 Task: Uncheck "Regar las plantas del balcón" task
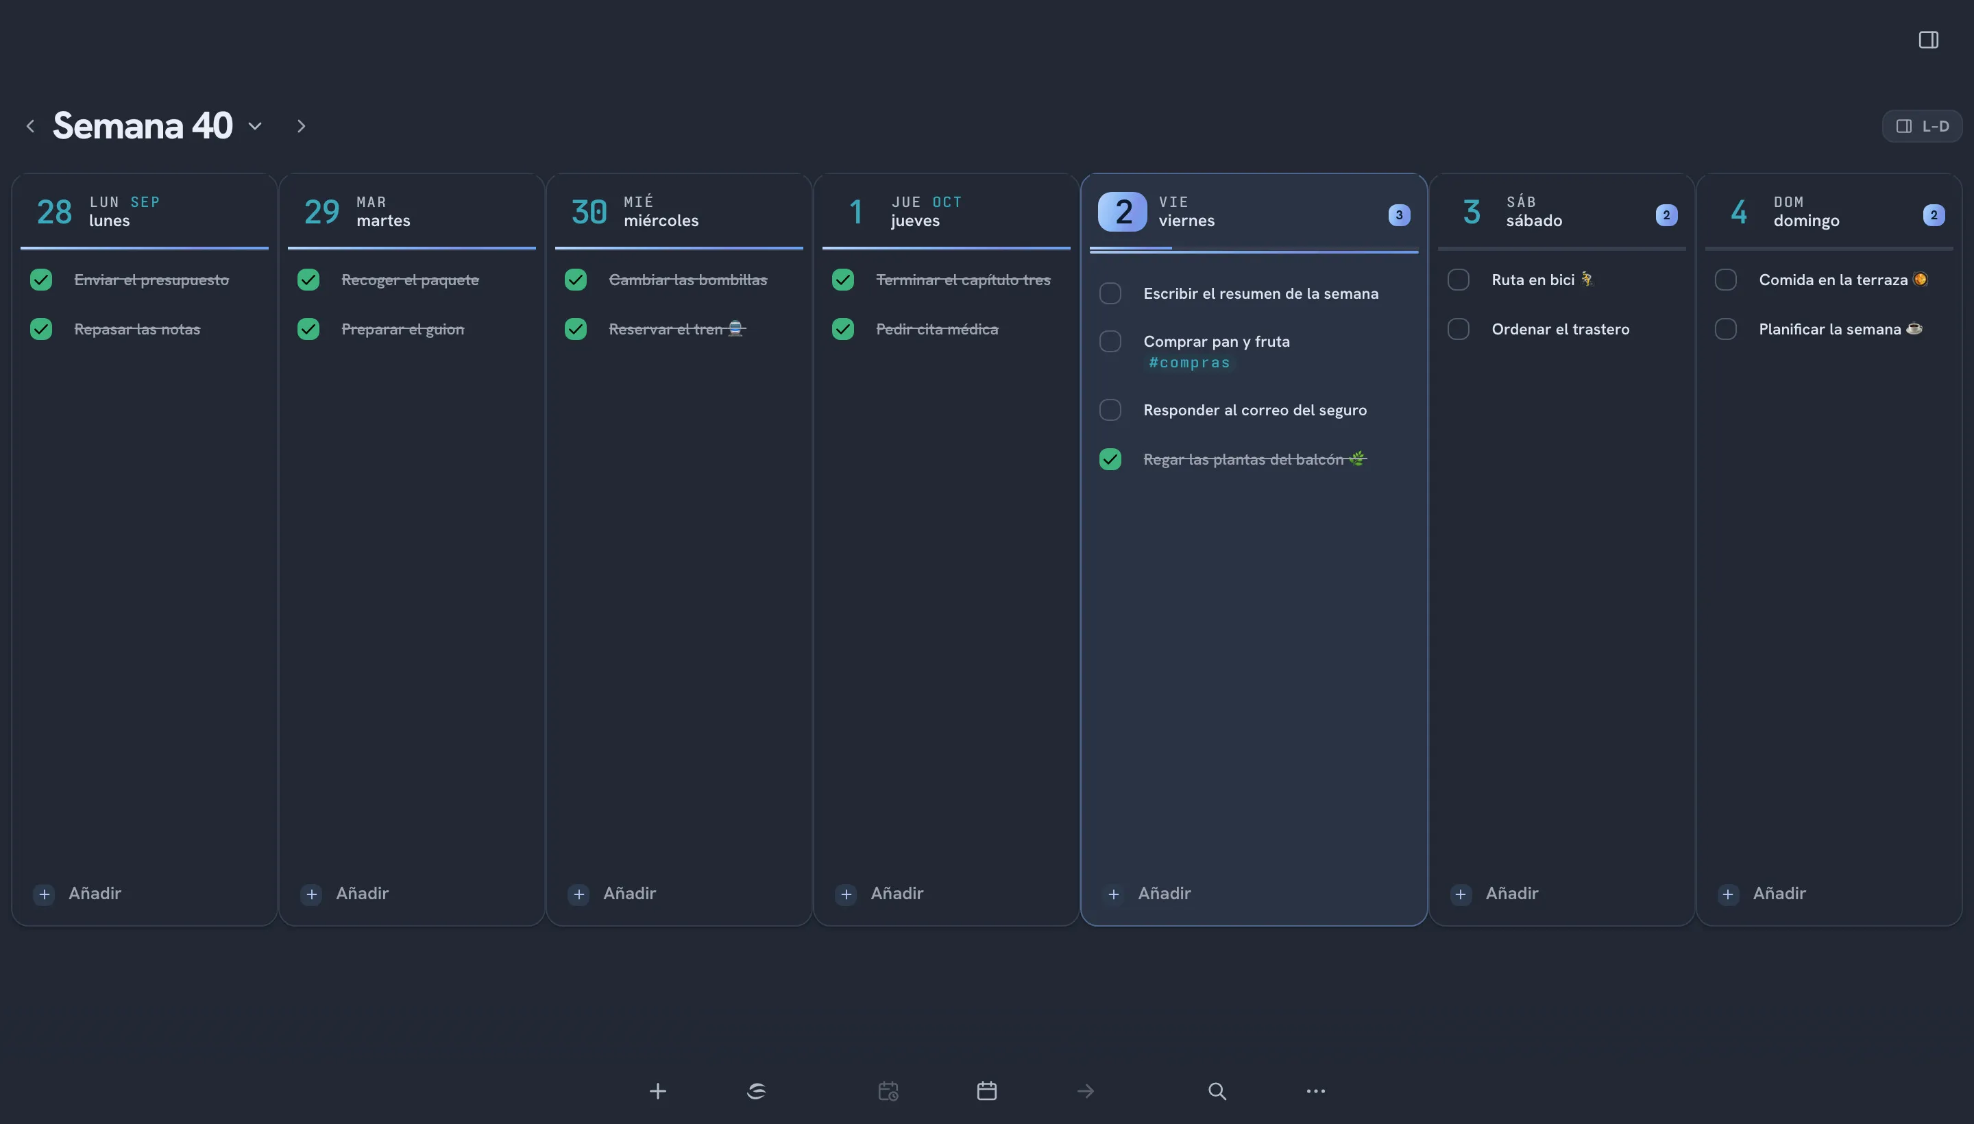pos(1110,459)
